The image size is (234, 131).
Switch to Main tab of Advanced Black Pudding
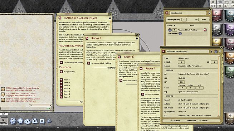tap(222, 59)
